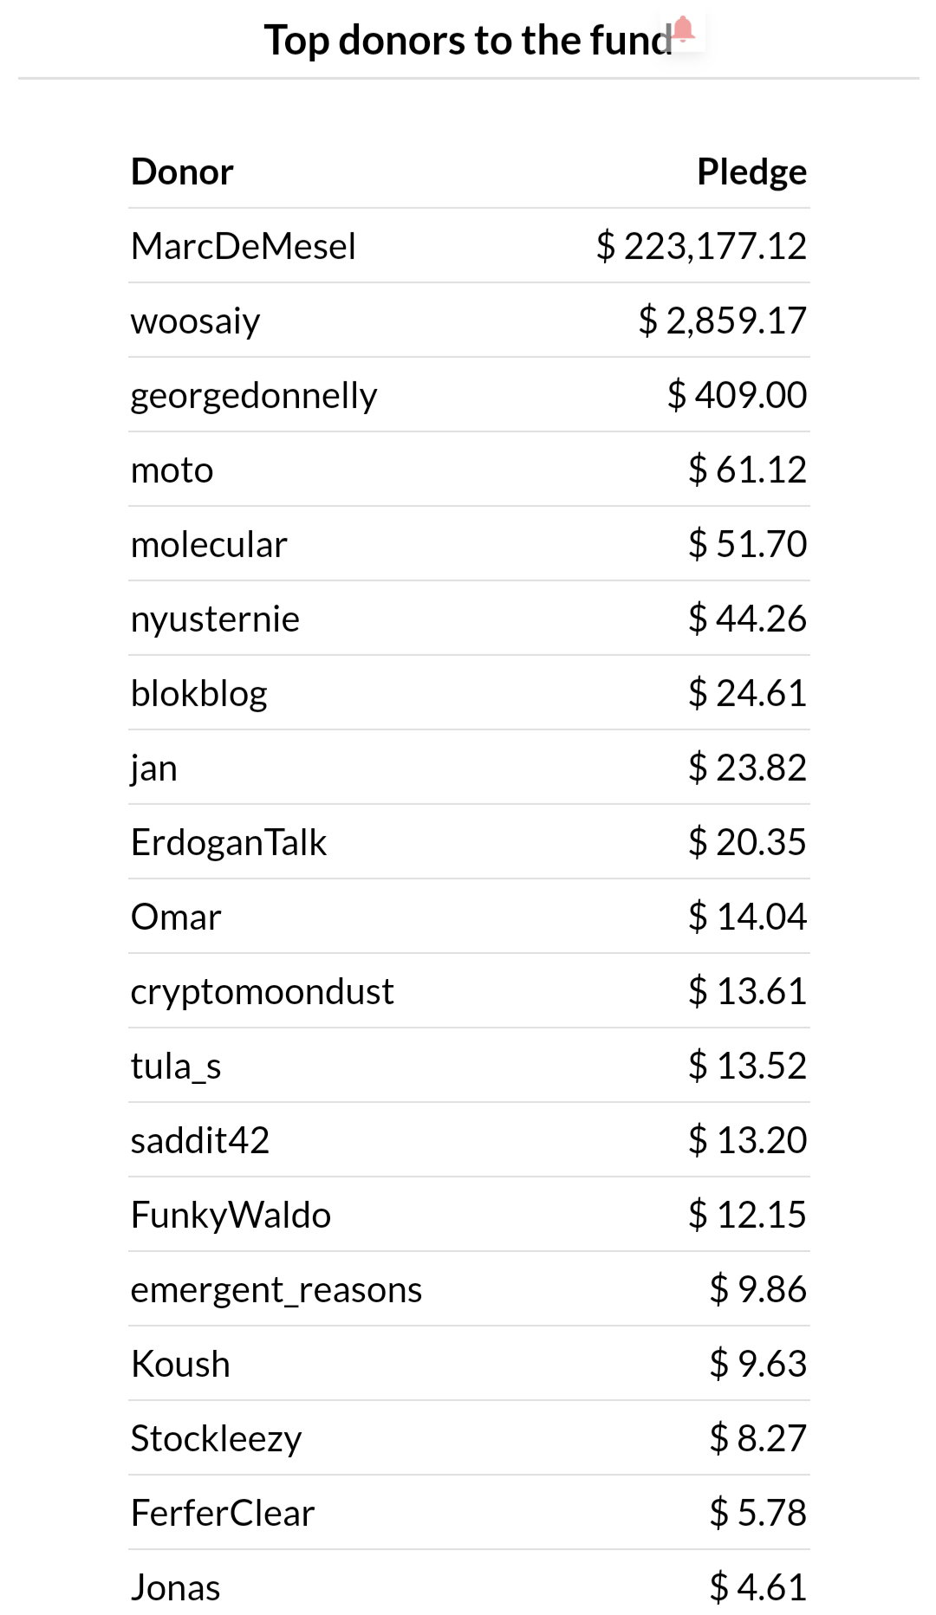
Task: Click the Donor column header
Action: [x=182, y=172]
